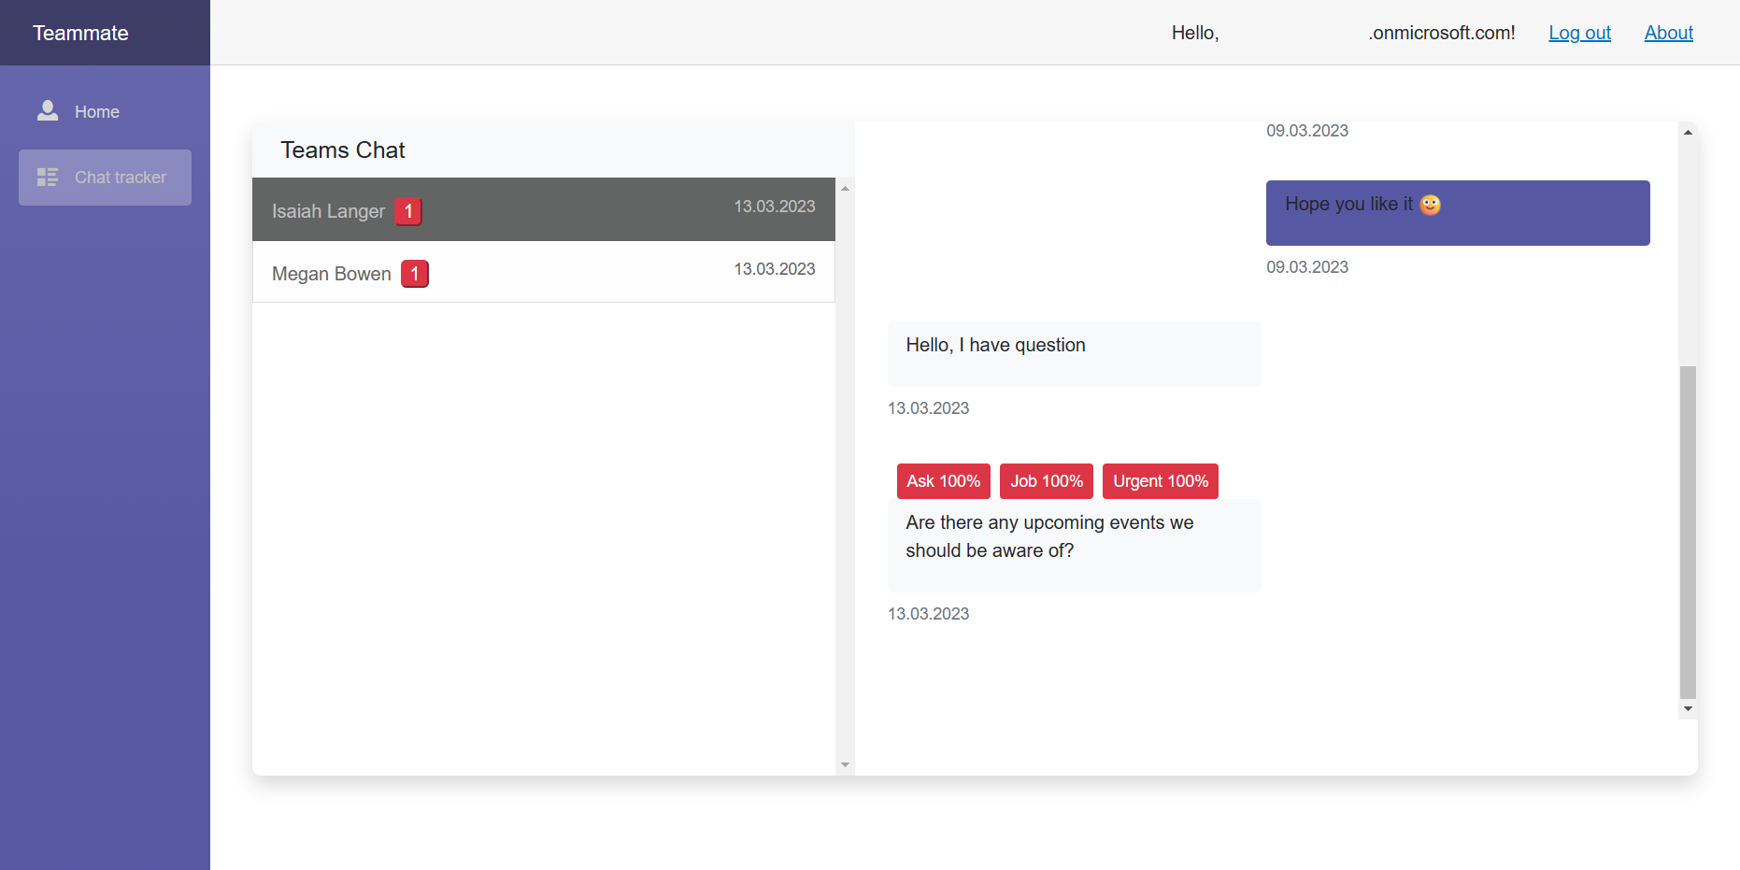Click the up arrow of the chat scrollbar
Viewport: 1740px width, 870px height.
(1689, 132)
